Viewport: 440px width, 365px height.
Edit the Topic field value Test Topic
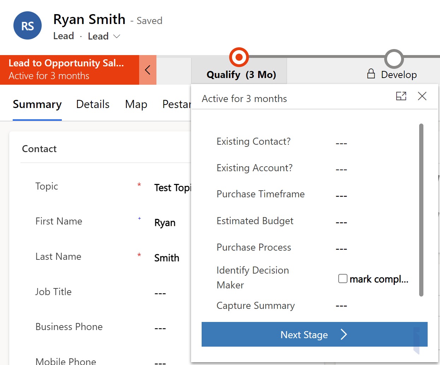[172, 188]
